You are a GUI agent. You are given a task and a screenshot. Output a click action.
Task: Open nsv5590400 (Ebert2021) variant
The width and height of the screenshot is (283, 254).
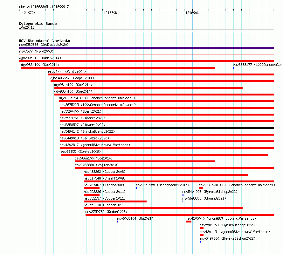[80, 111]
